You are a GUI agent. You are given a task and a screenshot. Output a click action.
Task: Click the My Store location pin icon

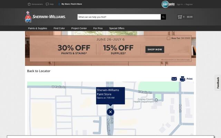click(59, 4)
